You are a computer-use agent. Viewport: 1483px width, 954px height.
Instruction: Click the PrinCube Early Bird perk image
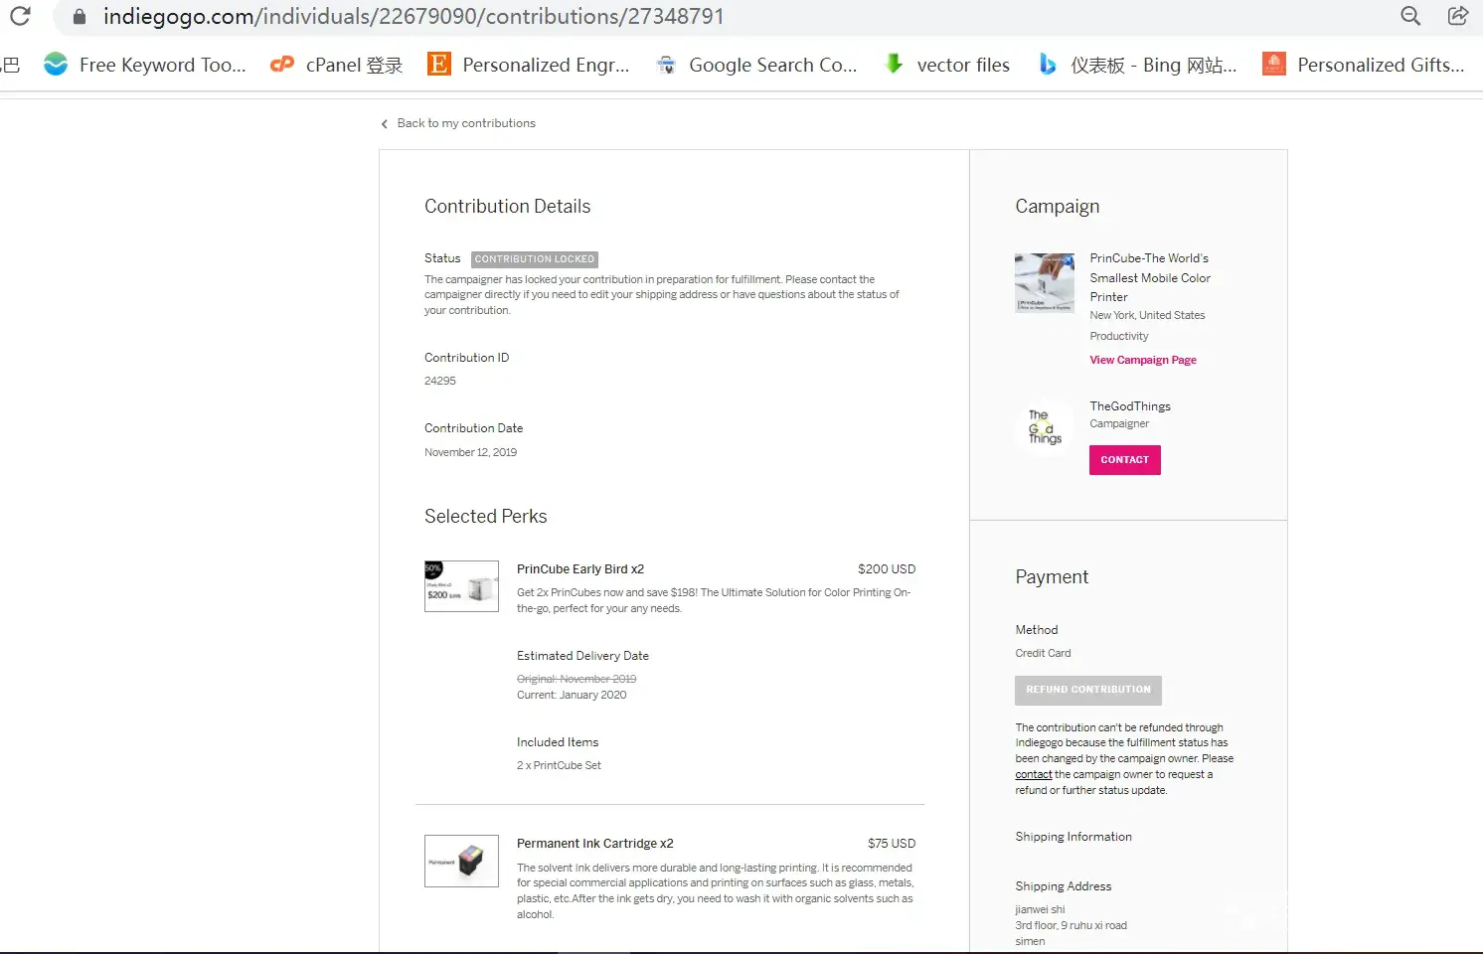461,586
